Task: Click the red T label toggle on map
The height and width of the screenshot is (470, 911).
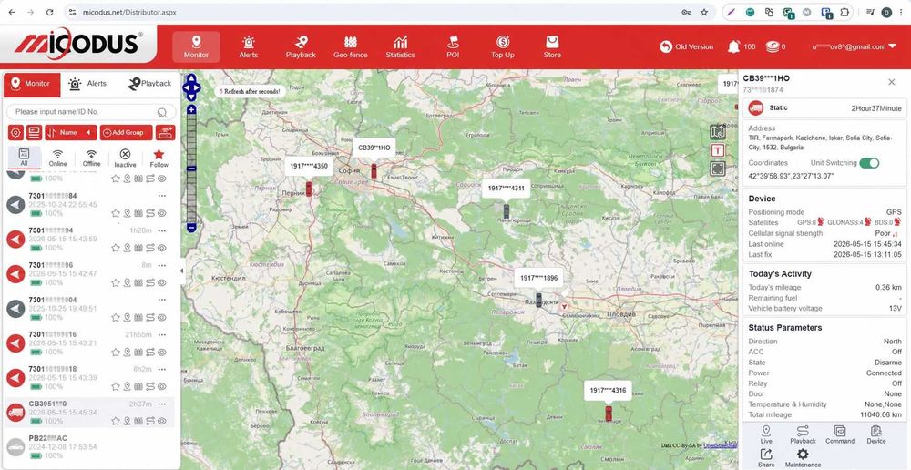Action: click(x=718, y=150)
